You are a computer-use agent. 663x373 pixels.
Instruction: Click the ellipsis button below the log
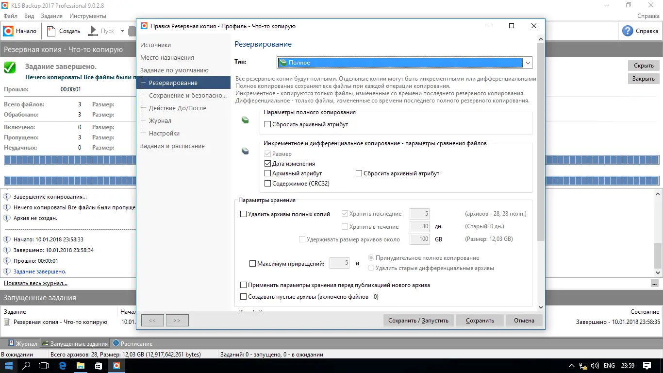(655, 284)
